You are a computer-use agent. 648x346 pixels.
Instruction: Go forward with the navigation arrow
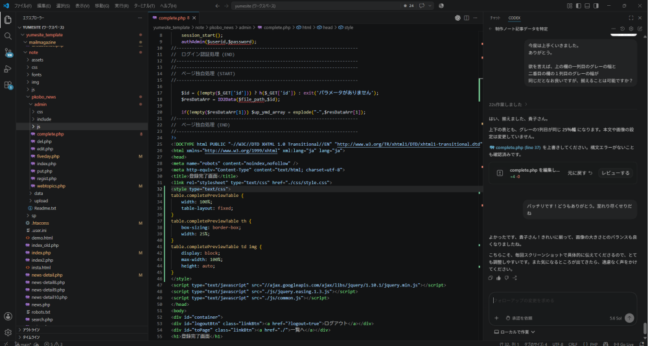pos(226,6)
